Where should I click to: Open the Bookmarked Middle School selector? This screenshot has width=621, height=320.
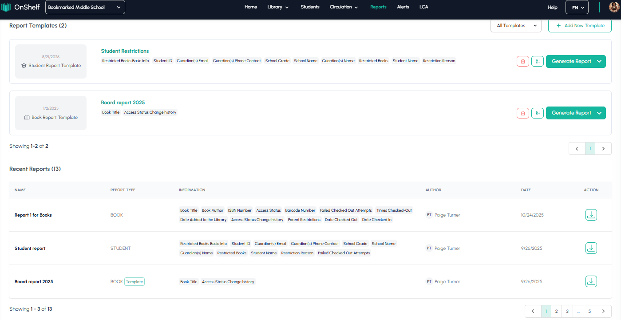pos(85,7)
